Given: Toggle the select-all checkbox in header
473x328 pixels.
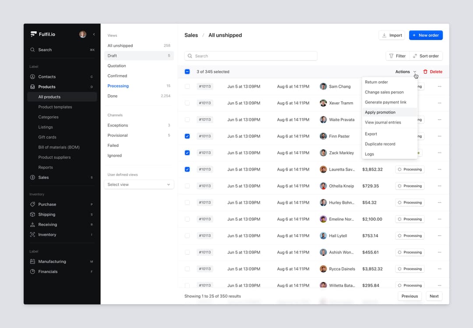Looking at the screenshot, I should point(187,71).
